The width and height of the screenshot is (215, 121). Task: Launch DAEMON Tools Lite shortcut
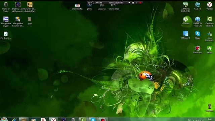pyautogui.click(x=198, y=22)
